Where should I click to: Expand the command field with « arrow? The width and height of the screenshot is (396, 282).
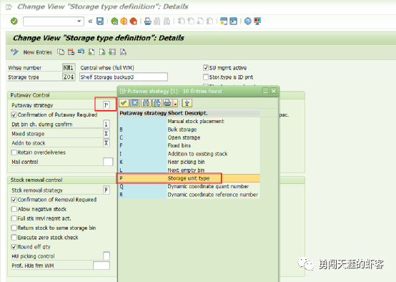90,21
